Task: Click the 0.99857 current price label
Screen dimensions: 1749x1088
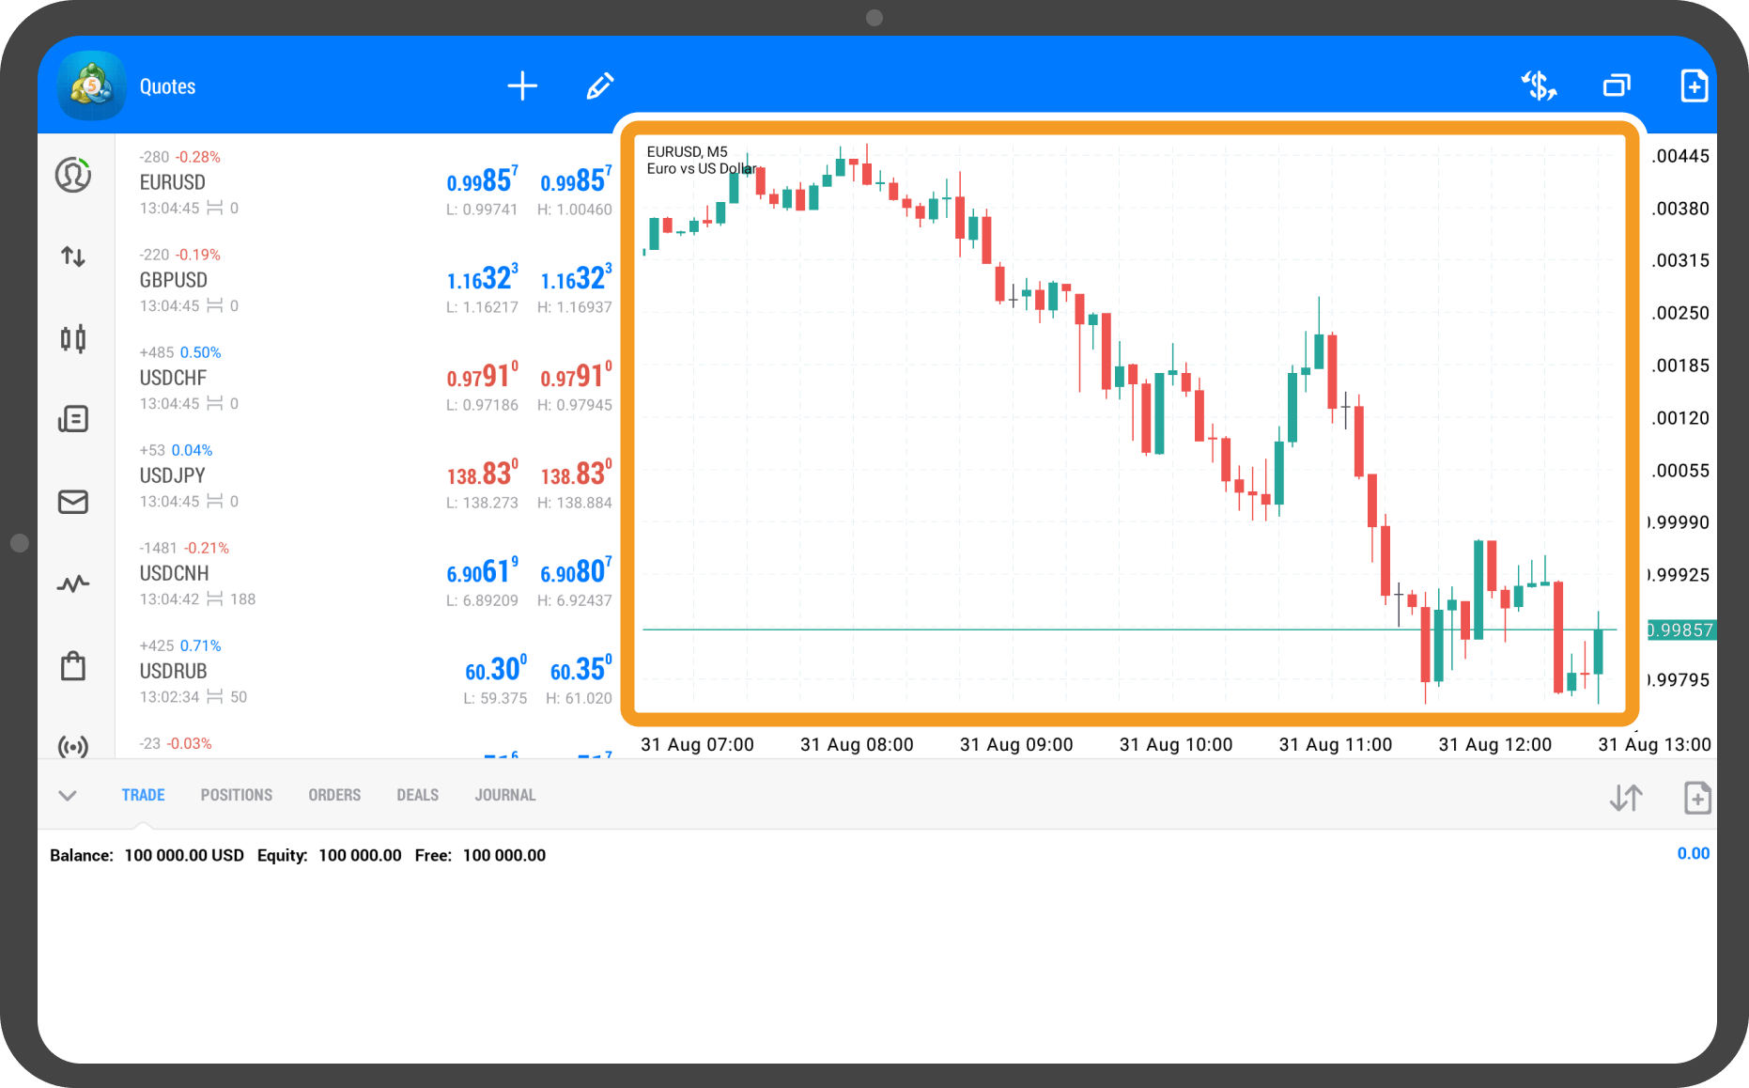Action: 1681,630
